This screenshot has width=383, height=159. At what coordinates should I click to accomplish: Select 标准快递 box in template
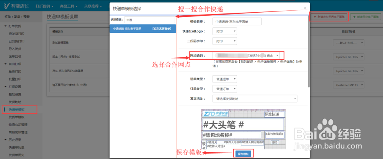275,114
